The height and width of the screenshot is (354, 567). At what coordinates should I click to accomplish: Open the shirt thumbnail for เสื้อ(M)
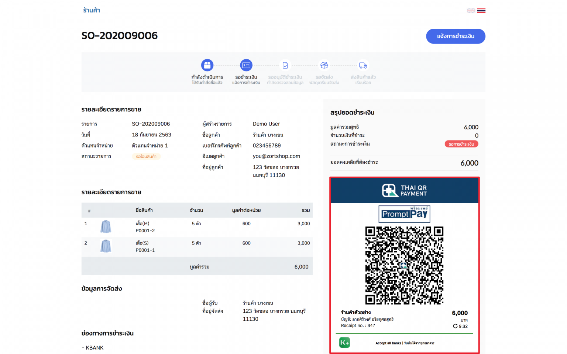106,226
